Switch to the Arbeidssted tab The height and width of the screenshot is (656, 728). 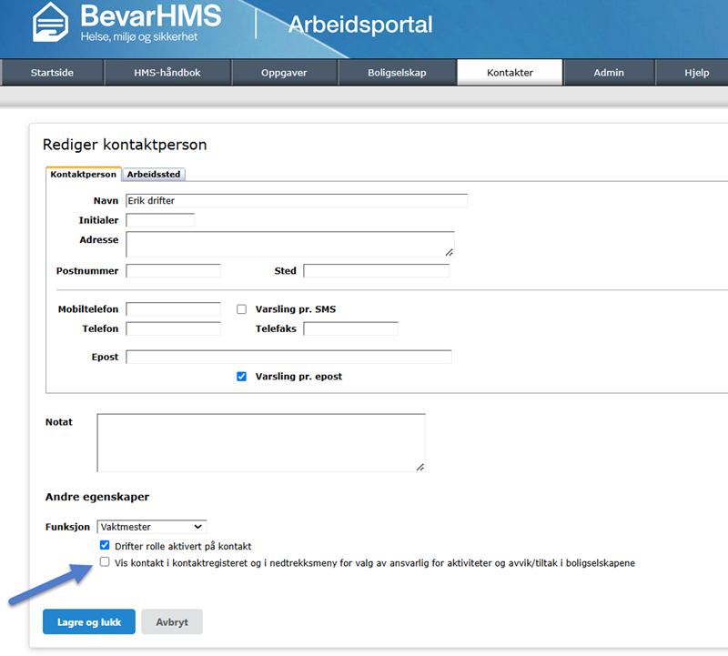click(154, 174)
